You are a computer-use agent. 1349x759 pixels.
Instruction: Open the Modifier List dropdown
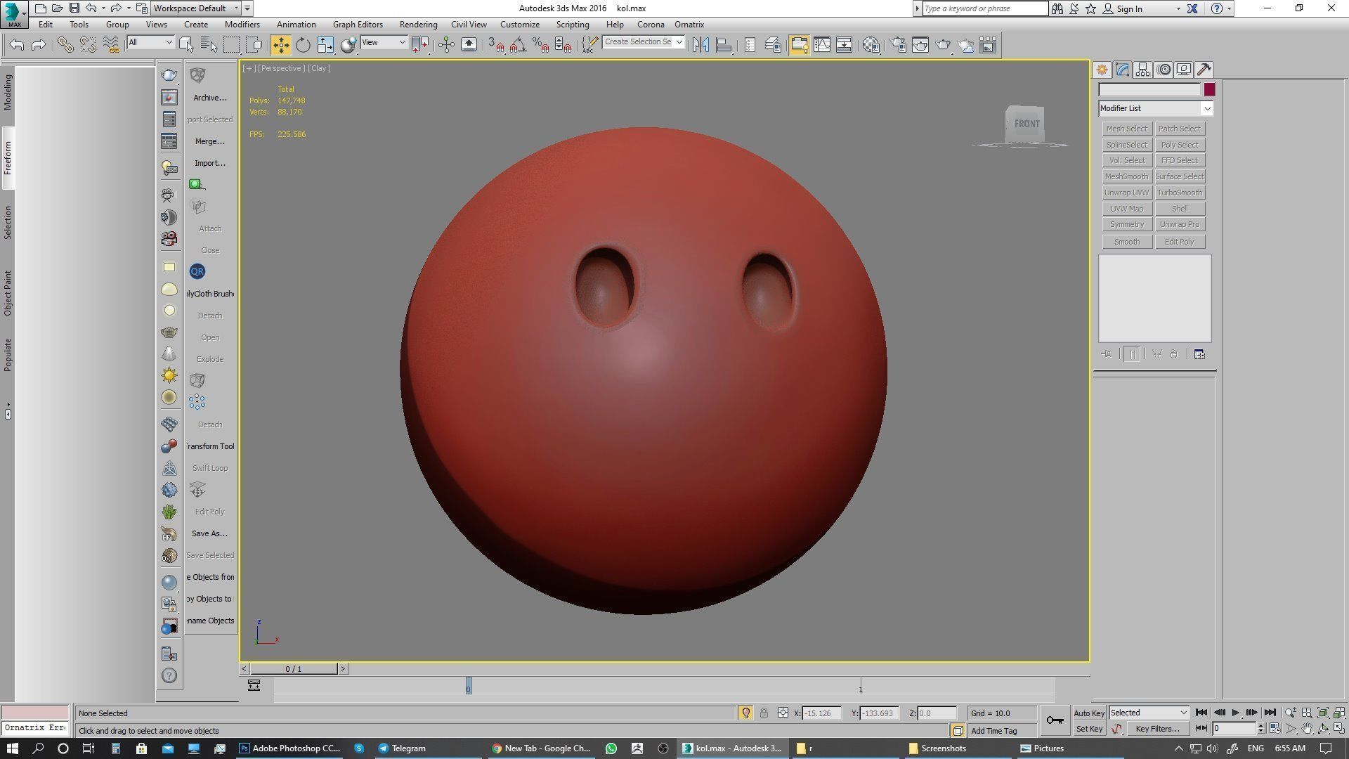click(x=1156, y=108)
